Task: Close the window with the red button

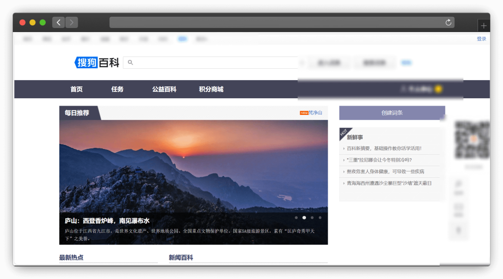Action: coord(23,23)
